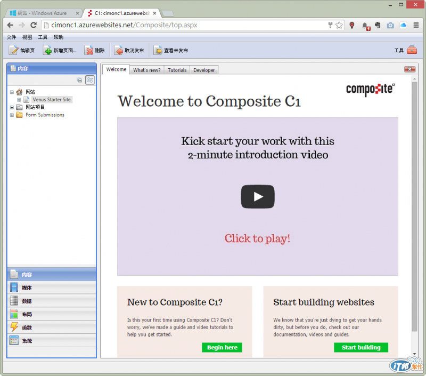Click the Evernote elephant extension icon
426x376 pixels.
(378, 25)
